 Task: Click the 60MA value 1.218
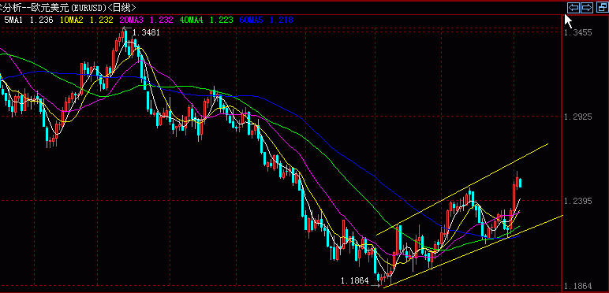[x=281, y=20]
